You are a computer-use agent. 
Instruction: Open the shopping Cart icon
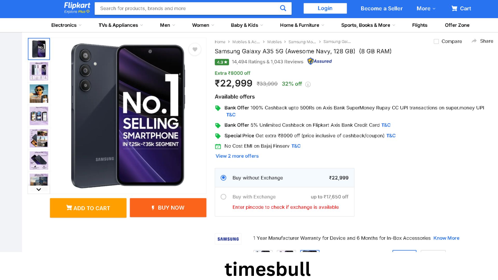coord(454,9)
